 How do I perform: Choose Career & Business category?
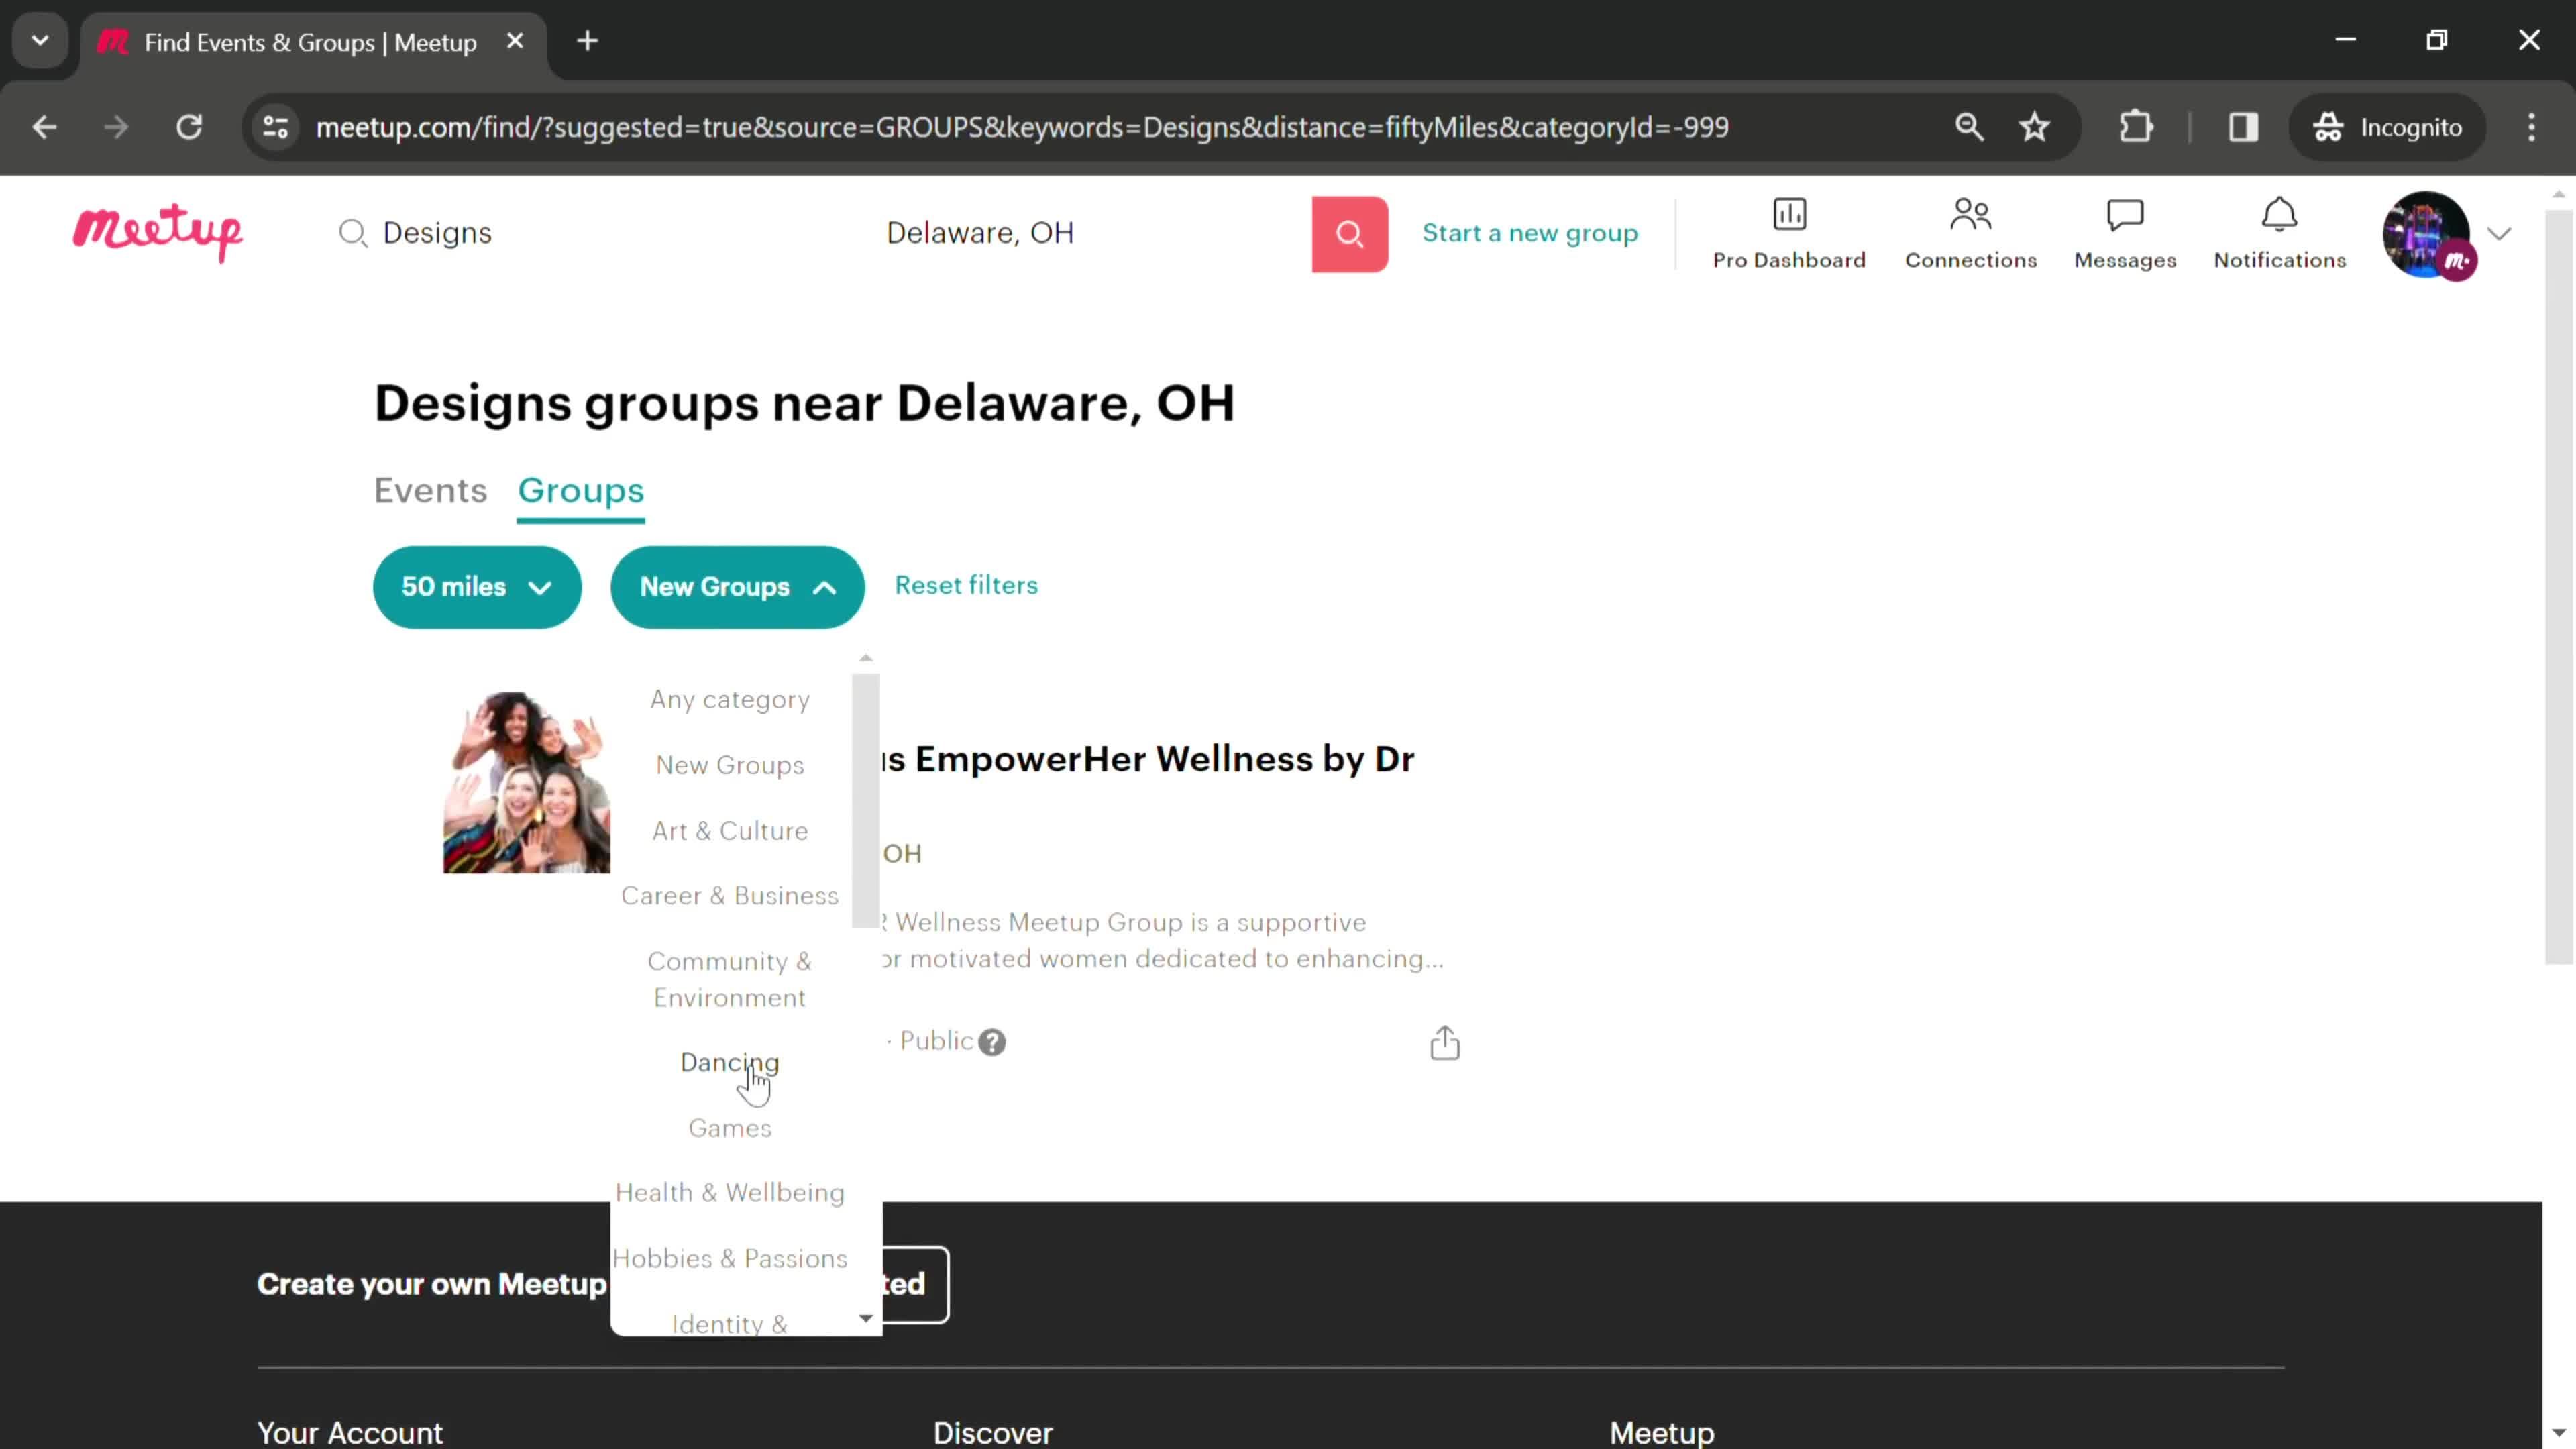point(730,896)
